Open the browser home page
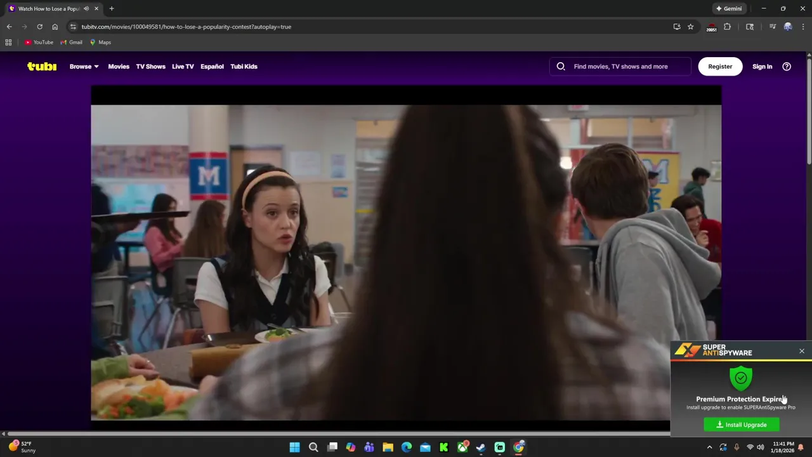812x457 pixels. click(x=55, y=27)
